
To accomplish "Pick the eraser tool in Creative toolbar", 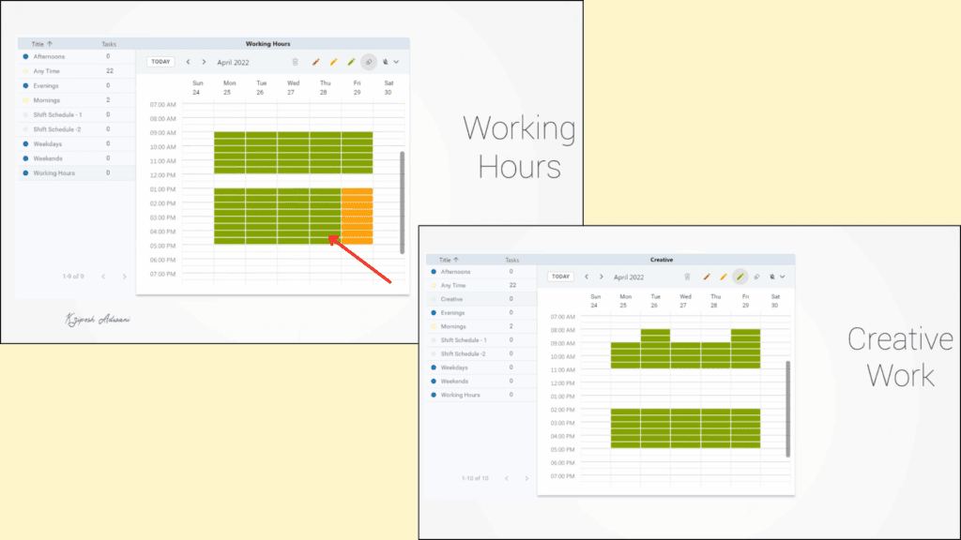I will tap(756, 277).
